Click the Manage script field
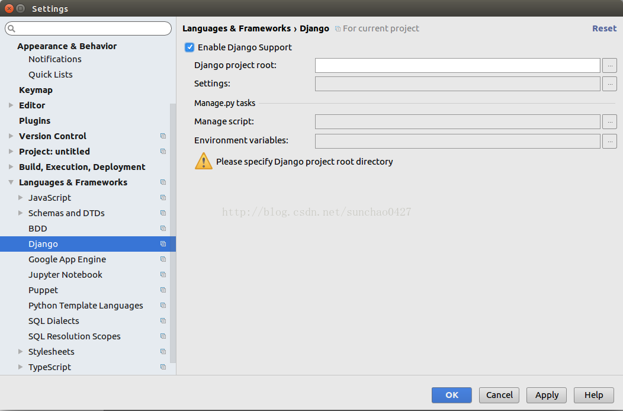This screenshot has height=411, width=623. 457,121
